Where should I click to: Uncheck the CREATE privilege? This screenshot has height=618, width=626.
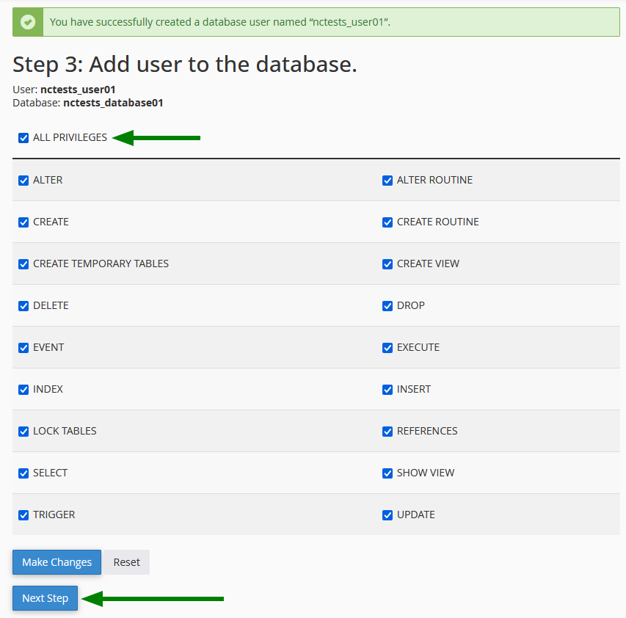pyautogui.click(x=23, y=222)
